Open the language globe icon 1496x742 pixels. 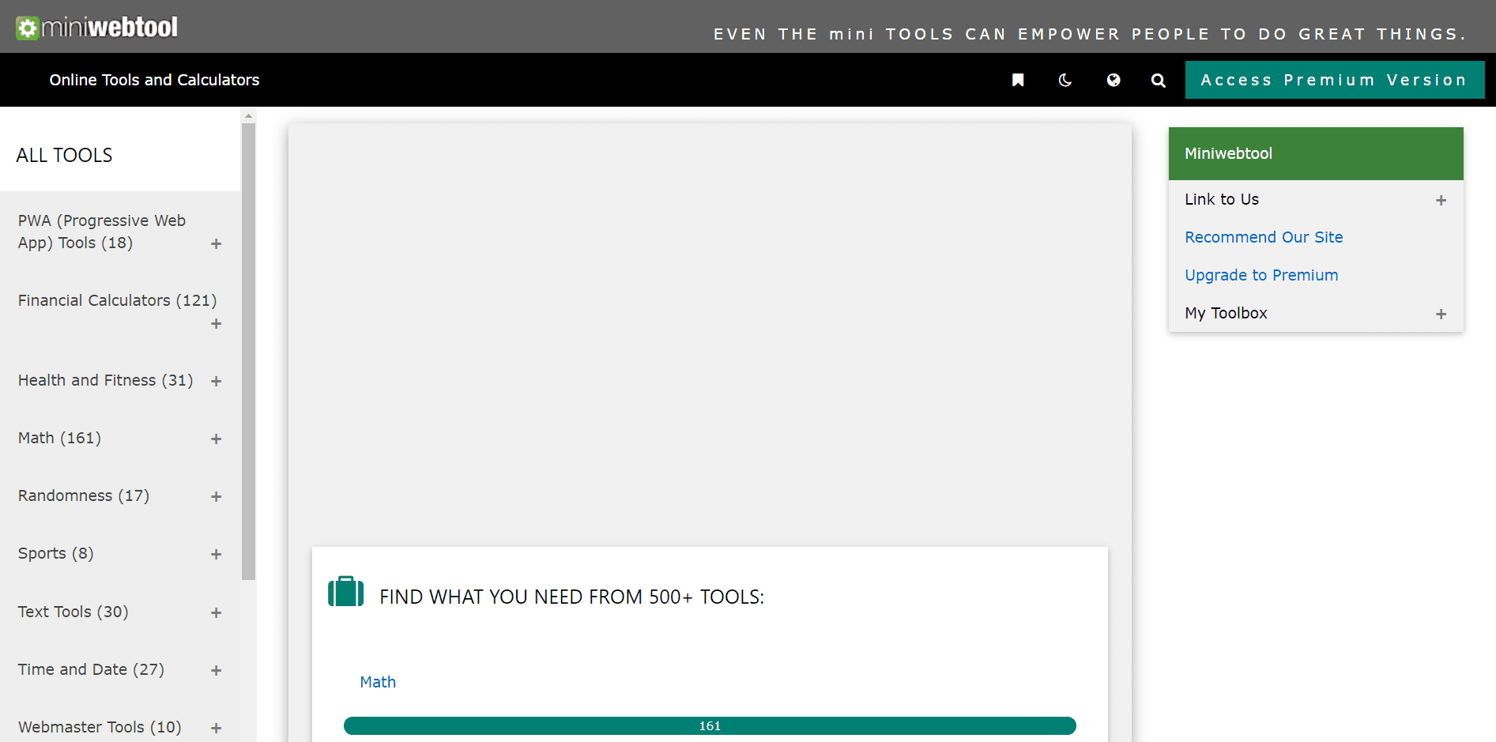tap(1114, 80)
